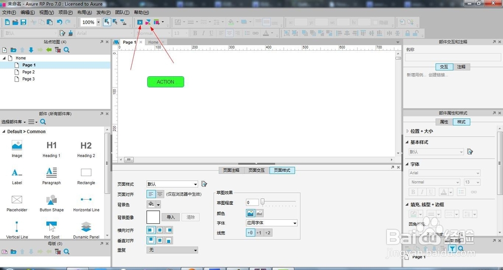503x270 pixels.
Task: Open the 发布(P) menu
Action: [103, 13]
